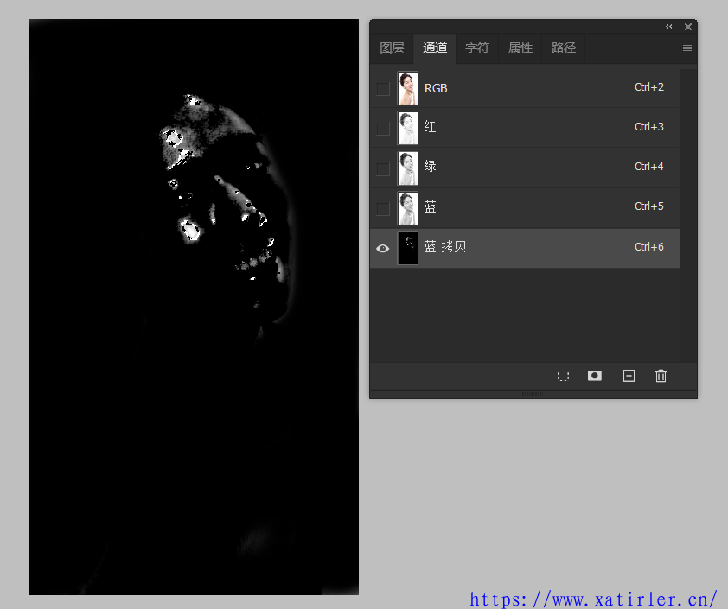
Task: Delete current channel trash icon
Action: point(661,376)
